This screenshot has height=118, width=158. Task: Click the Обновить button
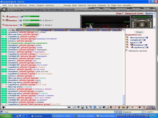coord(139,32)
